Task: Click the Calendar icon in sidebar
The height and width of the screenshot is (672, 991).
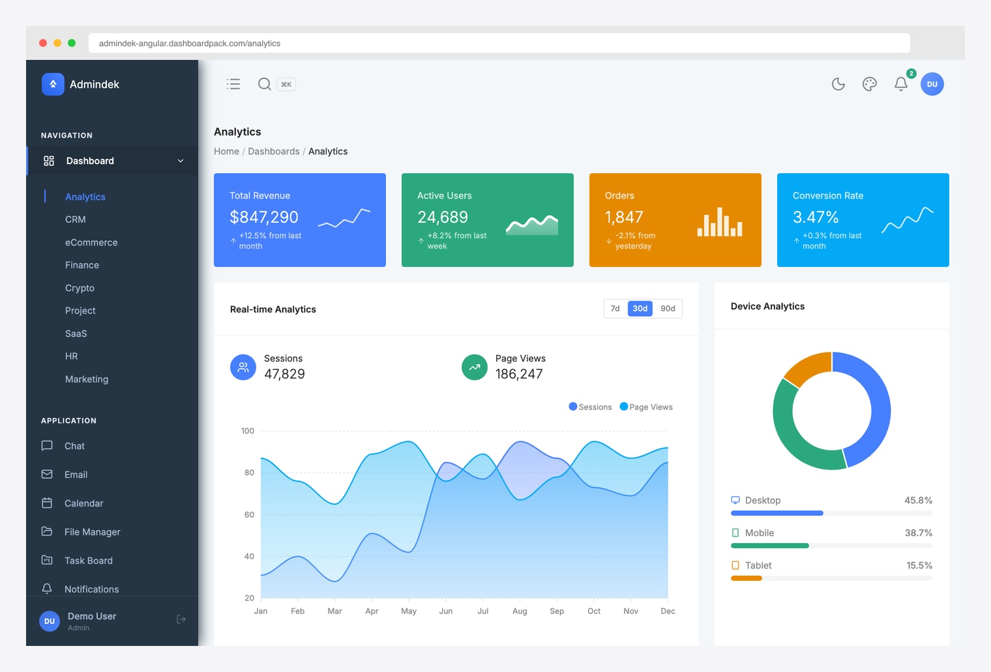Action: 47,503
